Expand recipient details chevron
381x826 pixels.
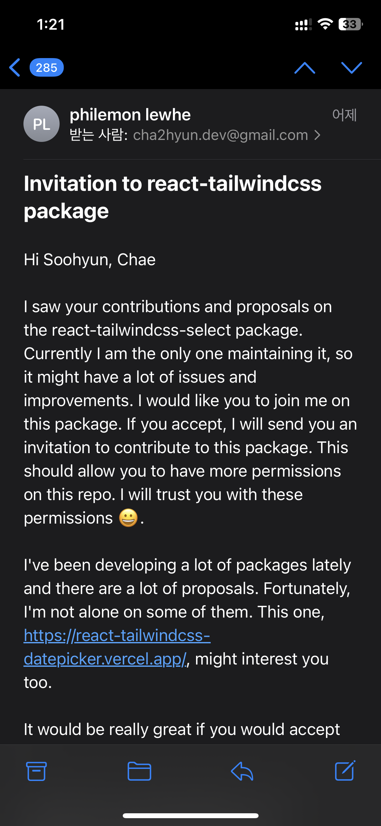(317, 135)
